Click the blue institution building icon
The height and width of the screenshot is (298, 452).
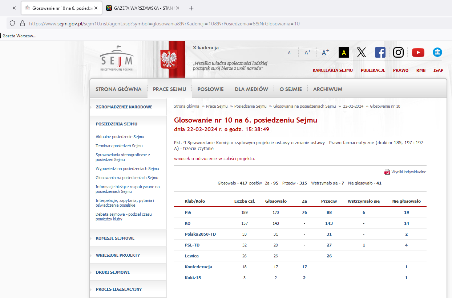pyautogui.click(x=437, y=53)
